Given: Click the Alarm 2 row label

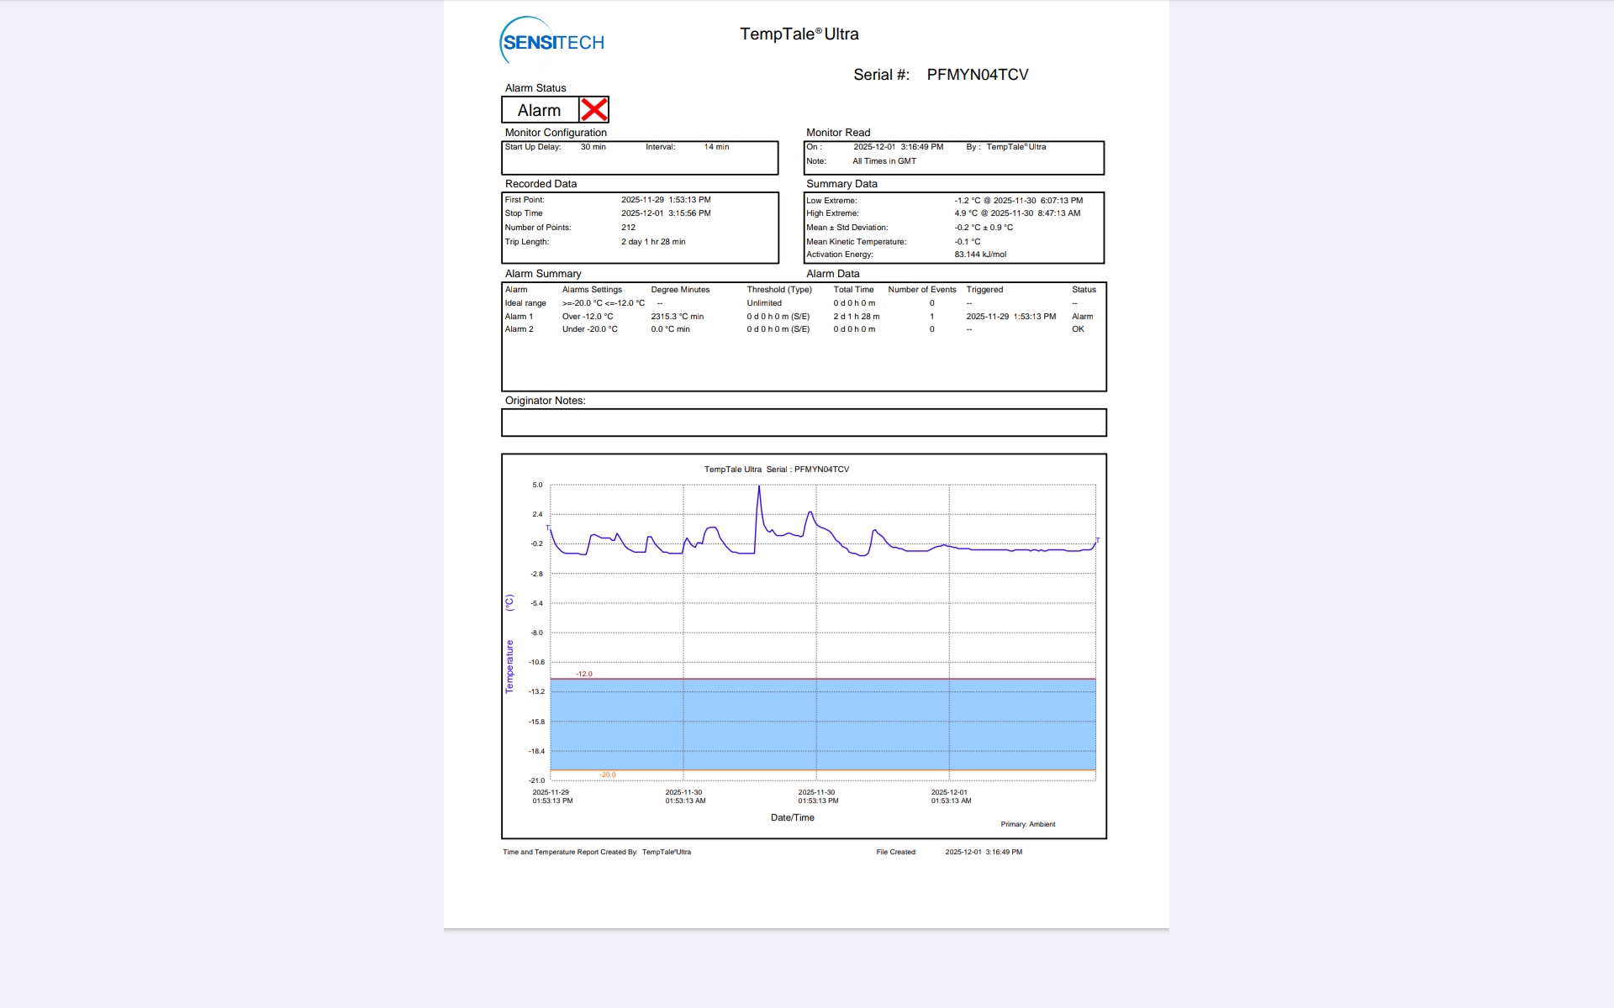Looking at the screenshot, I should 519,329.
